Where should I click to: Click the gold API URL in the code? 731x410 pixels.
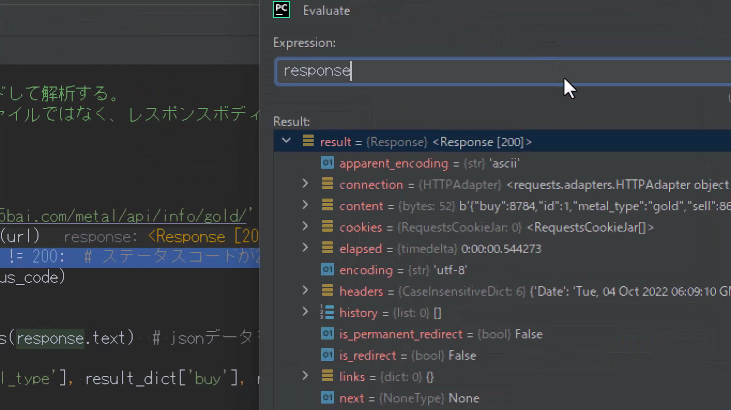(123, 216)
